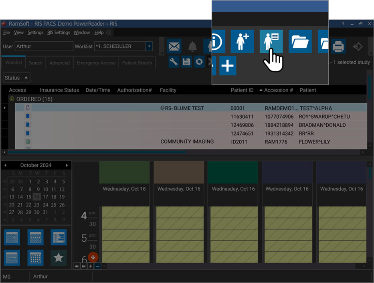Image resolution: width=374 pixels, height=283 pixels.
Task: Go to next month in calendar
Action: tap(67, 165)
